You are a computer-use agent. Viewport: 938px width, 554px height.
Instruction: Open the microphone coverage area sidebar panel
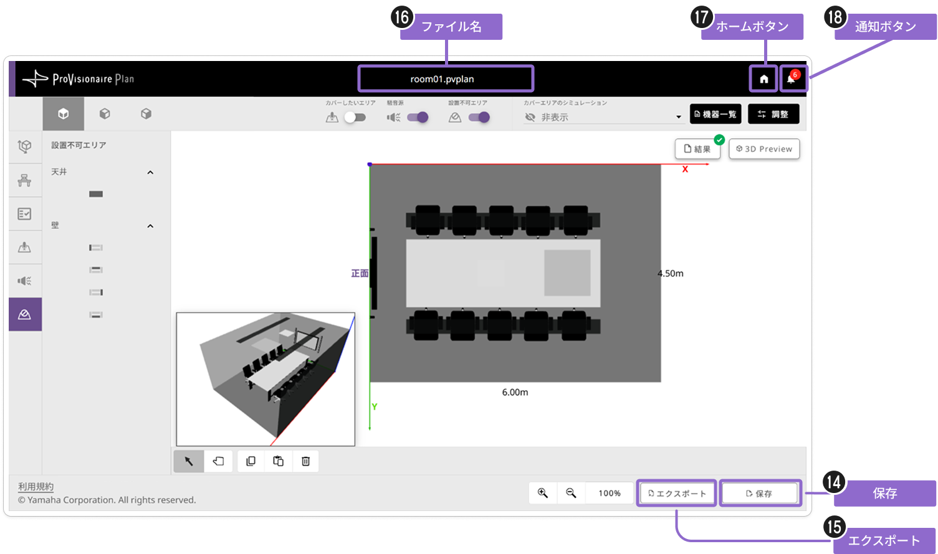pos(25,248)
